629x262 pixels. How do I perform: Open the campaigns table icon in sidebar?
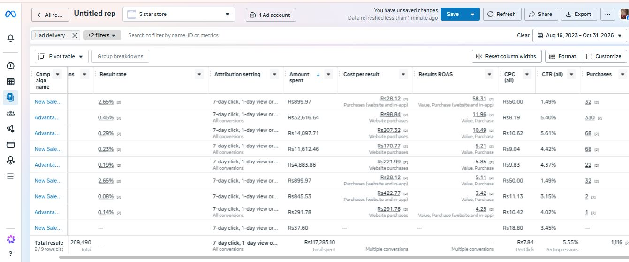click(10, 82)
